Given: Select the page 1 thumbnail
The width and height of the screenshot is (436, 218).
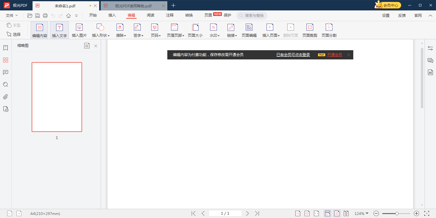Looking at the screenshot, I should (x=57, y=97).
